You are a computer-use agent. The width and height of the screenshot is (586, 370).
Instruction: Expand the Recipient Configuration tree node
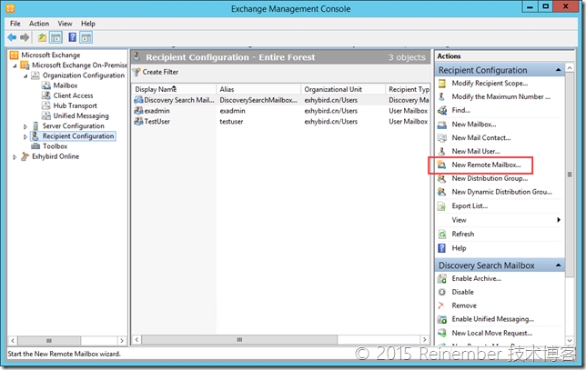click(x=25, y=136)
